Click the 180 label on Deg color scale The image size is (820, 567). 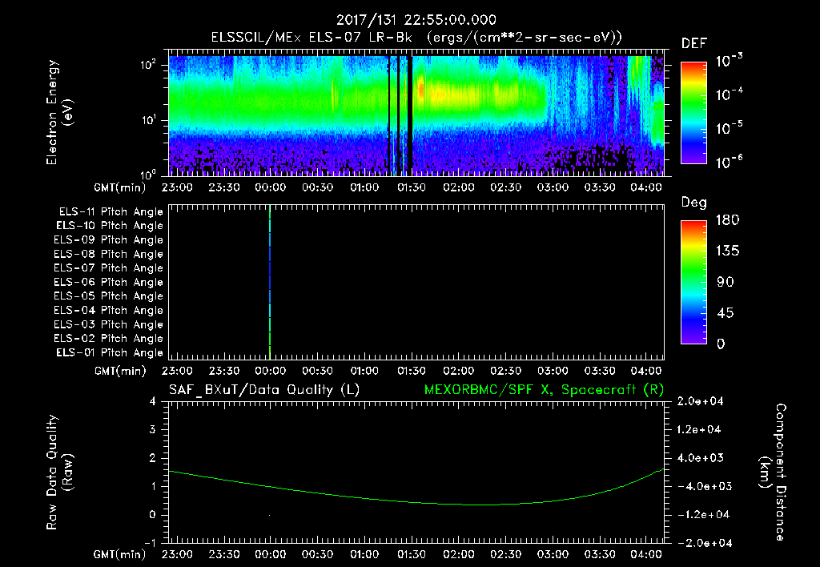727,220
